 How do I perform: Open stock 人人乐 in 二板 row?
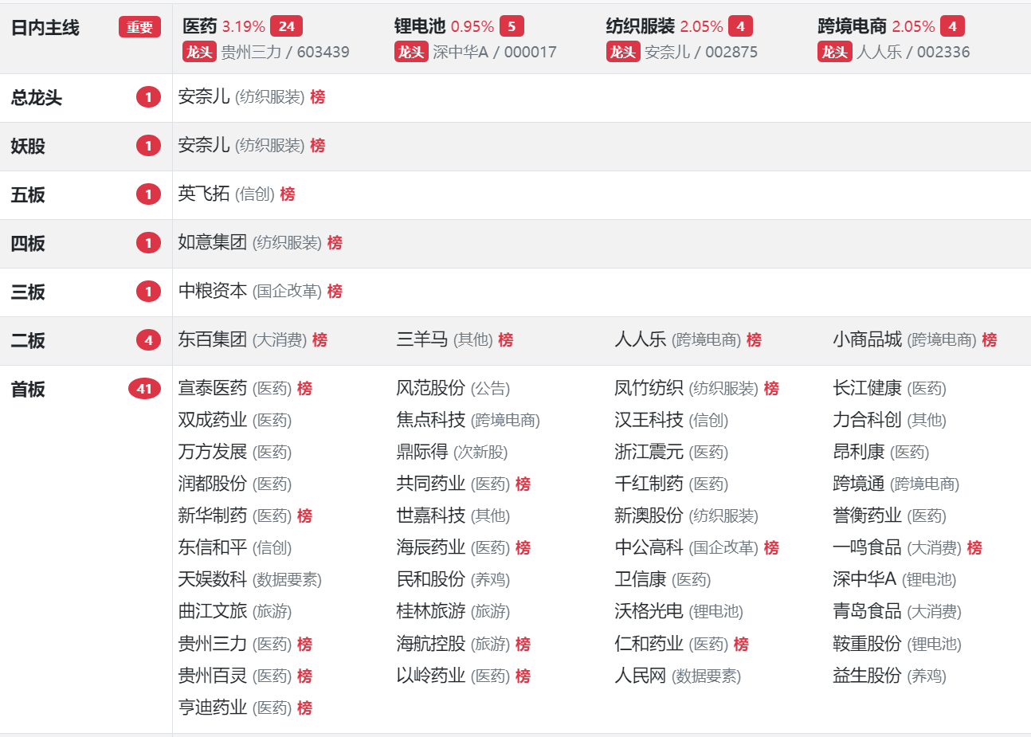click(x=641, y=340)
